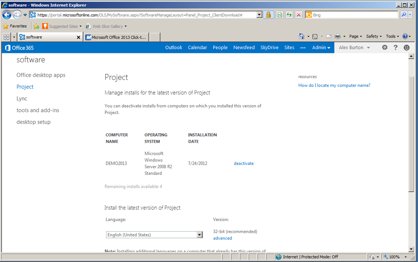Image resolution: width=418 pixels, height=262 pixels.
Task: Click the search magnifier button
Action: (404, 15)
